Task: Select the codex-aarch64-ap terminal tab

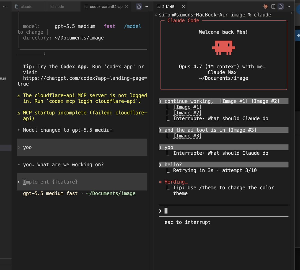Action: [106, 6]
